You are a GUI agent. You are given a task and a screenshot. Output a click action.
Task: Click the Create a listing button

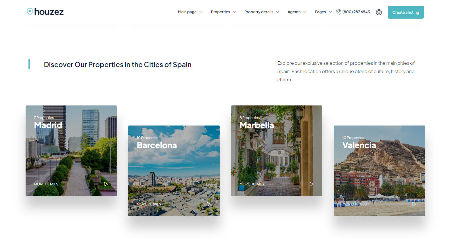405,12
